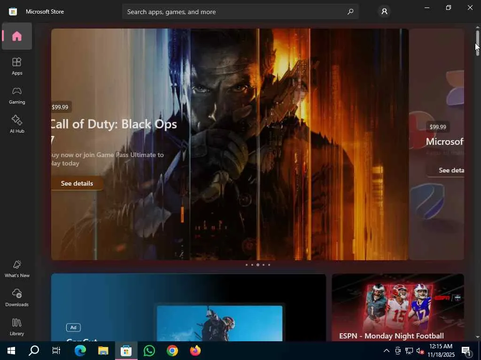Click the Ad badge on the CapCut card

click(x=73, y=328)
